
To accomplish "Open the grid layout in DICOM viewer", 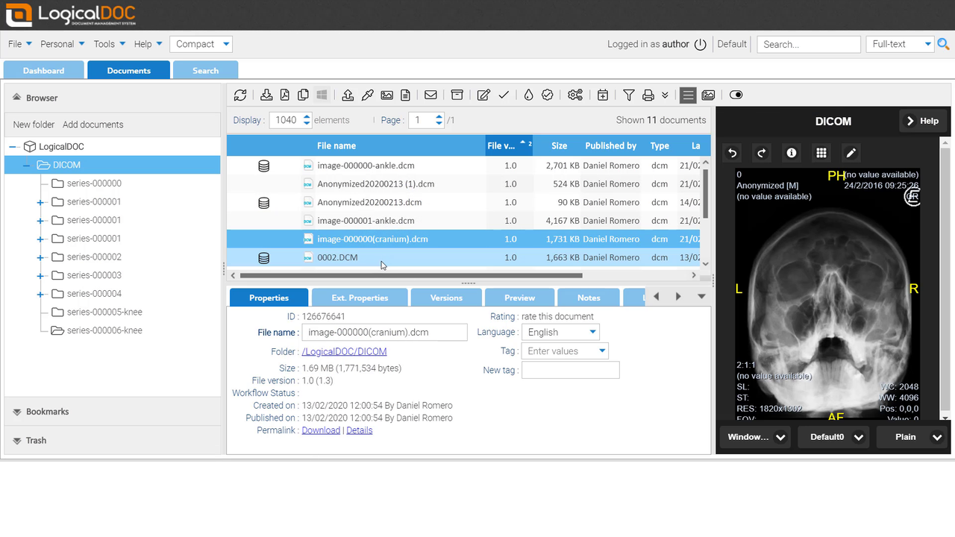I will pos(821,153).
